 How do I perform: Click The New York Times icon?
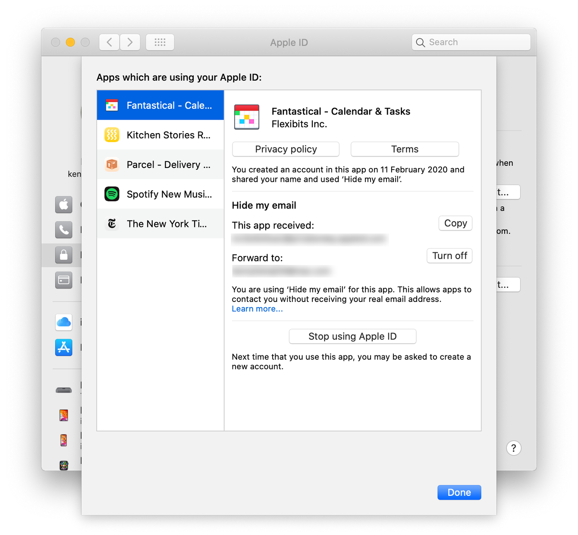point(112,224)
